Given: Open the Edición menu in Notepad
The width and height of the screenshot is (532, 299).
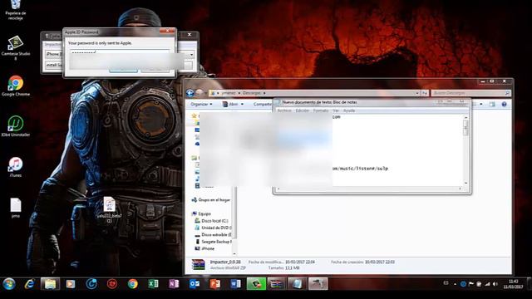Looking at the screenshot, I should pos(303,110).
